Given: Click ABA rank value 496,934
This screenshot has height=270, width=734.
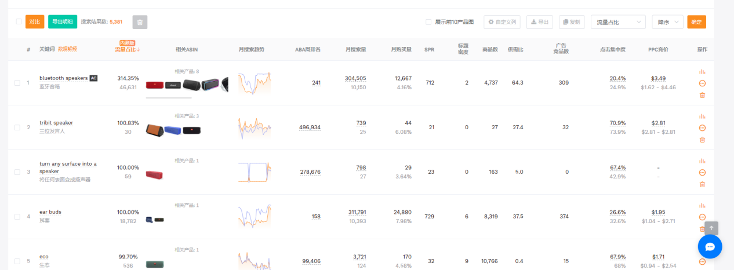Looking at the screenshot, I should tap(310, 127).
